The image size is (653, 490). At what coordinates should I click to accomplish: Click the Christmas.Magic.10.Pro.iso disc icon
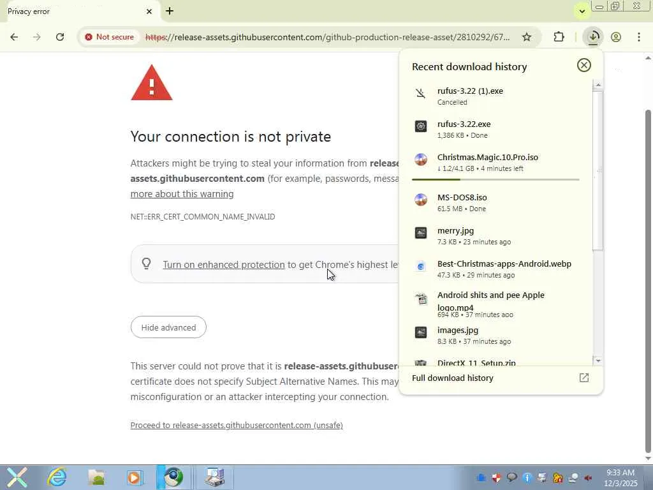(421, 160)
